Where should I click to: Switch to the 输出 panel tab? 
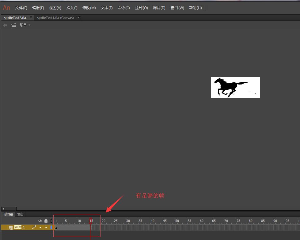pyautogui.click(x=20, y=214)
